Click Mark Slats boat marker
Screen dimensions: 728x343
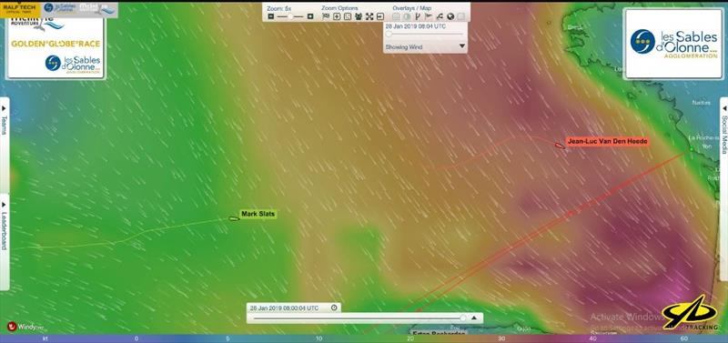tap(234, 218)
